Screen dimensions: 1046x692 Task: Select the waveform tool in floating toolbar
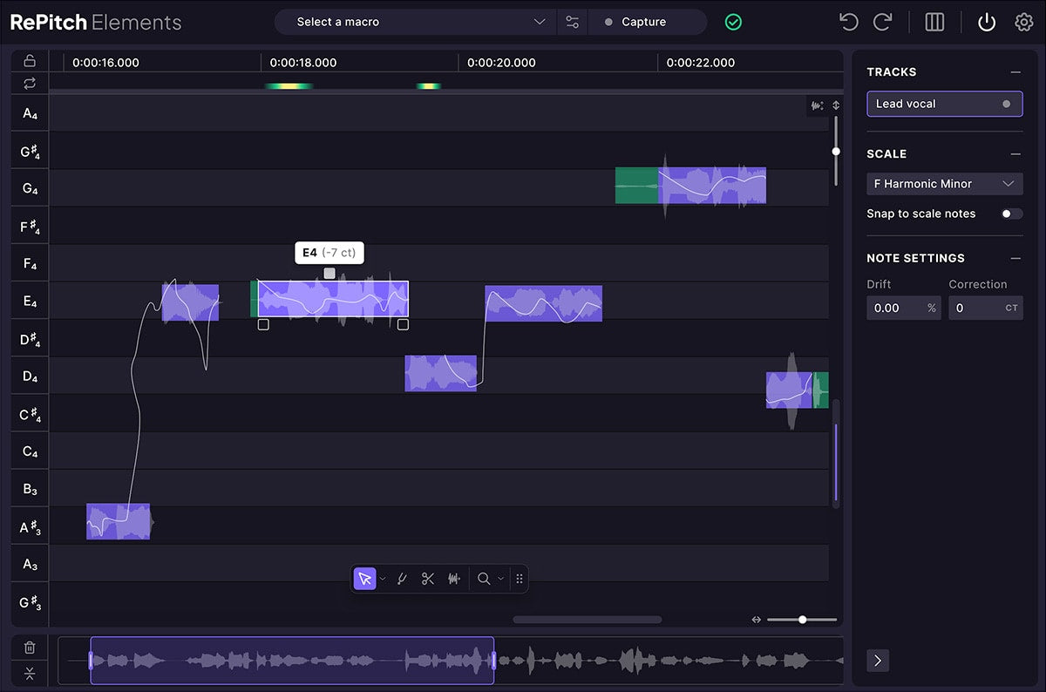click(x=453, y=579)
